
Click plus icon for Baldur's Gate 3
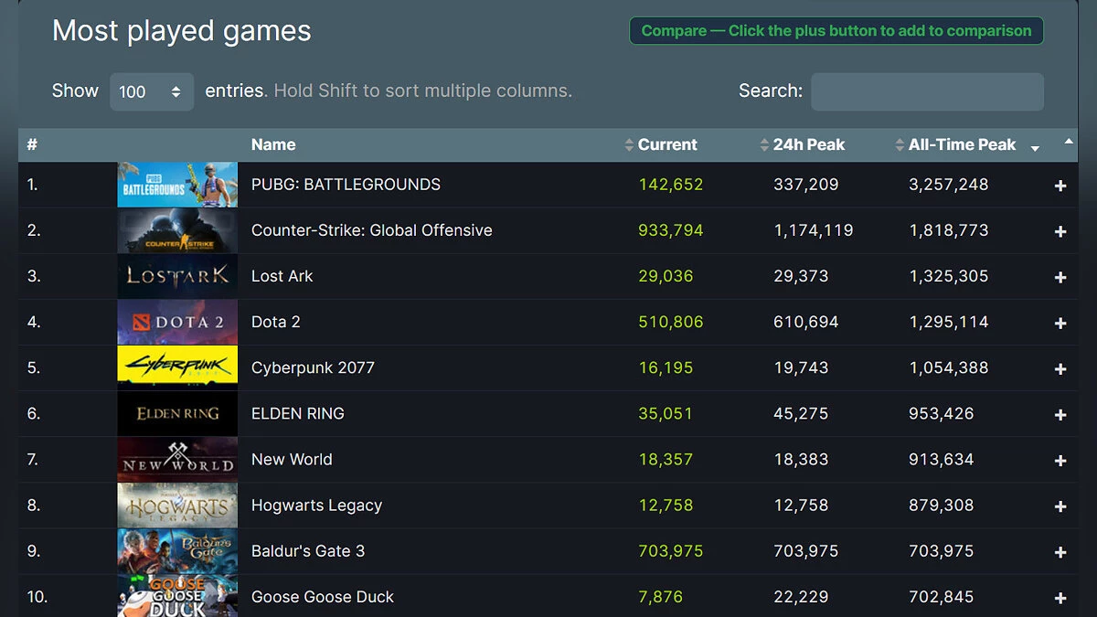1060,552
